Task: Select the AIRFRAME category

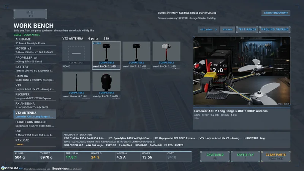Action: [x=35, y=41]
